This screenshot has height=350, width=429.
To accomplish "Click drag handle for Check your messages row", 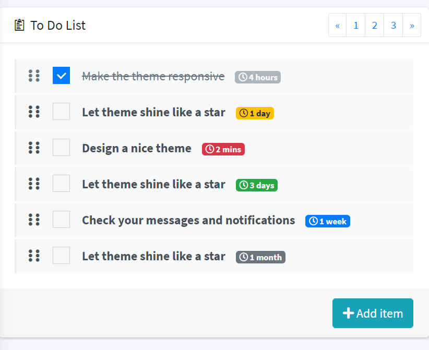I will 34,220.
